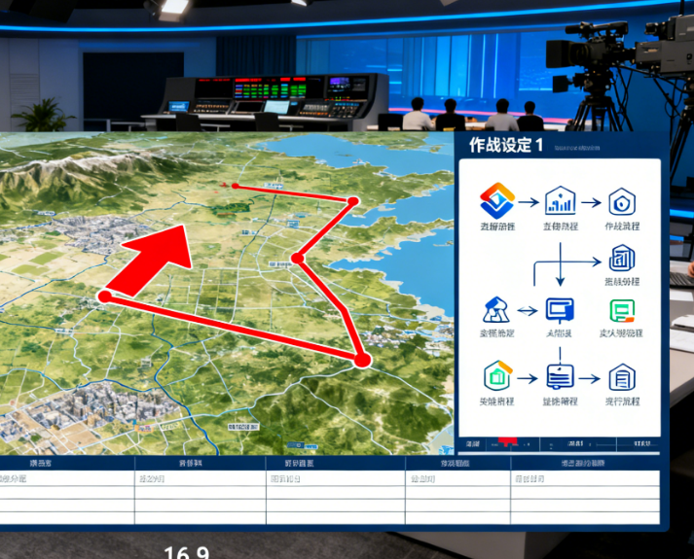Click the house-shaped list document icon
This screenshot has height=559, width=694.
tap(622, 377)
